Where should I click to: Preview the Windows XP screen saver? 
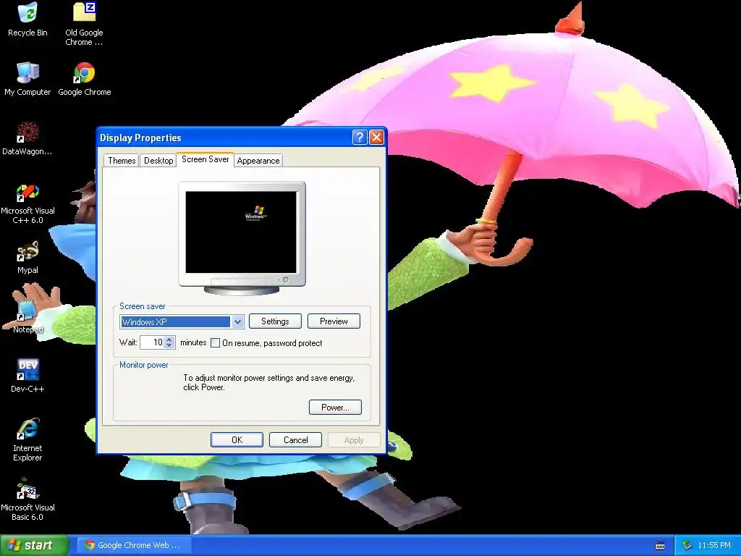click(334, 321)
